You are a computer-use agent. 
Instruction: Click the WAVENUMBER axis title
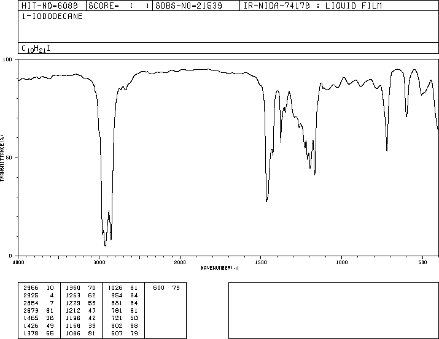[x=220, y=268]
